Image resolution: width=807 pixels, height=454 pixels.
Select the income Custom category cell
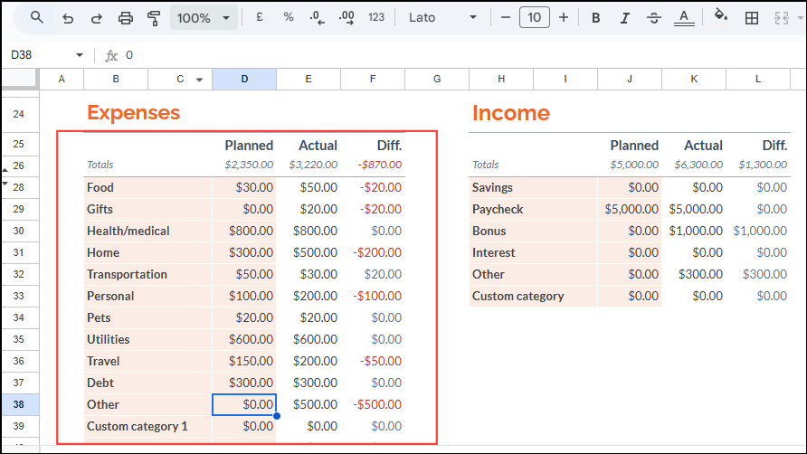click(x=533, y=296)
